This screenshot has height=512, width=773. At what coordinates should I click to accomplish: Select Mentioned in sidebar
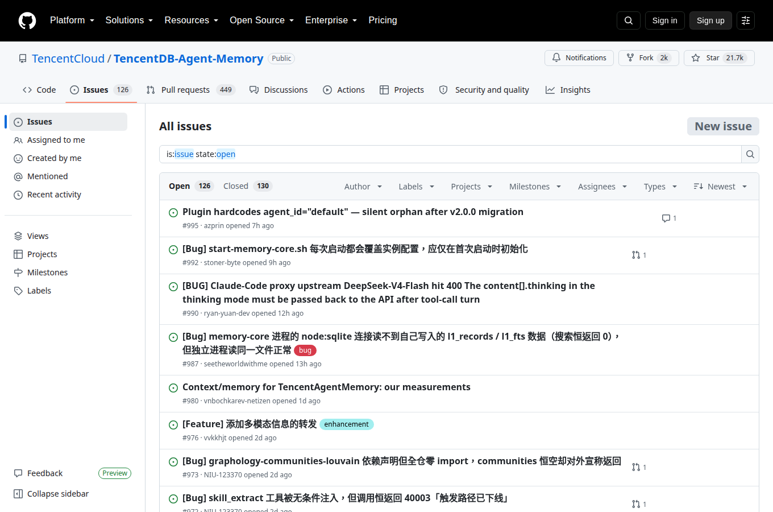[x=68, y=176]
